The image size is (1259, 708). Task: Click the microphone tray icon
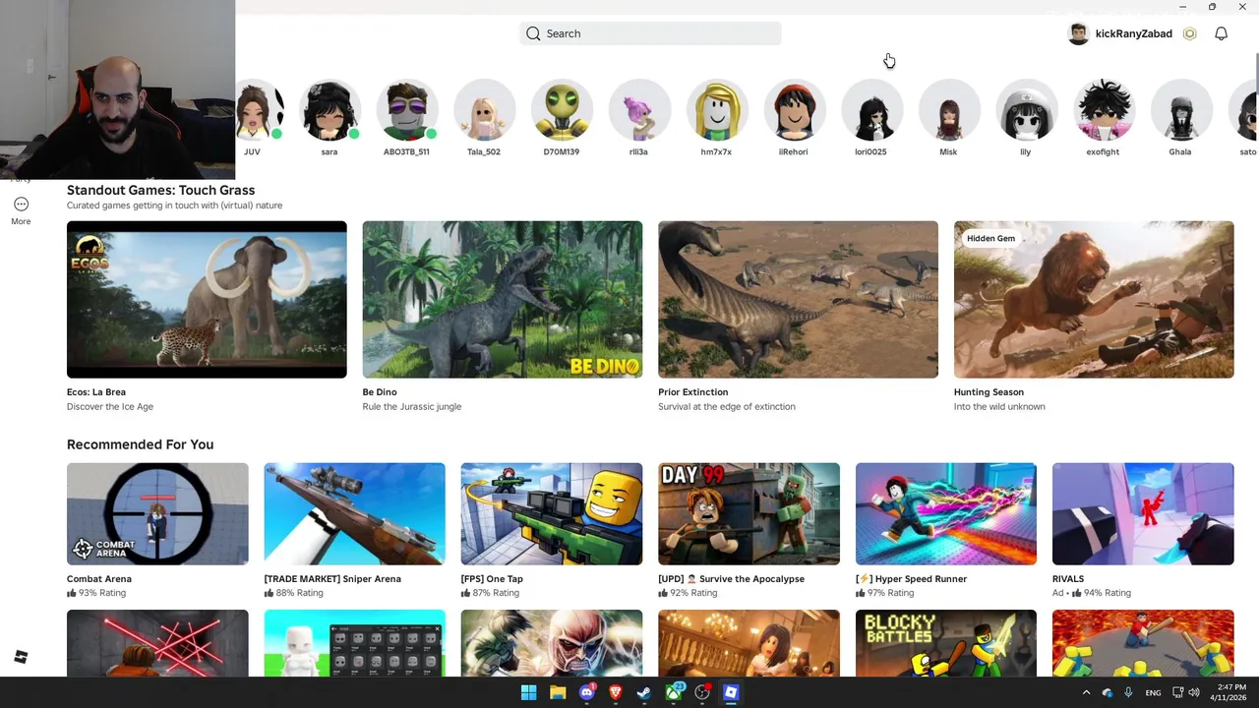1128,692
